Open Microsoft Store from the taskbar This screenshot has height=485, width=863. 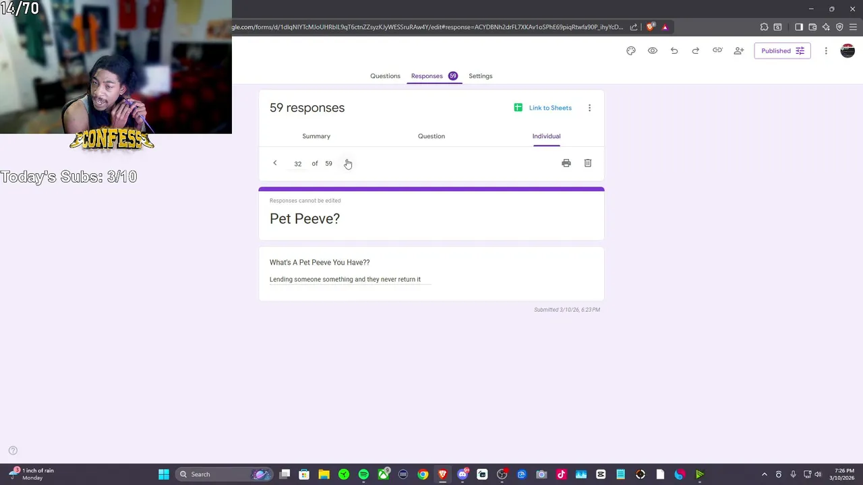[304, 474]
